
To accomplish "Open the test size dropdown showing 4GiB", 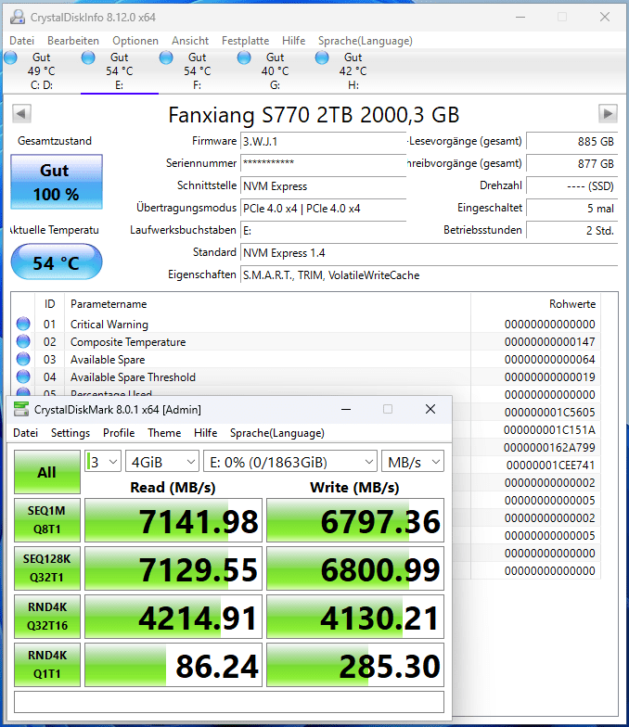I will pos(162,462).
